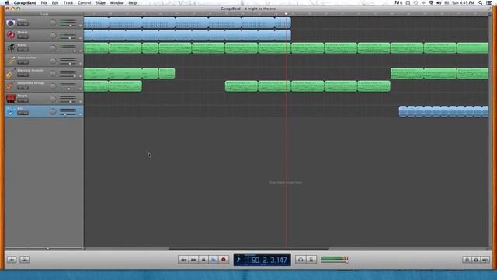Open the Edit menu
The height and width of the screenshot is (280, 497).
tap(55, 3)
